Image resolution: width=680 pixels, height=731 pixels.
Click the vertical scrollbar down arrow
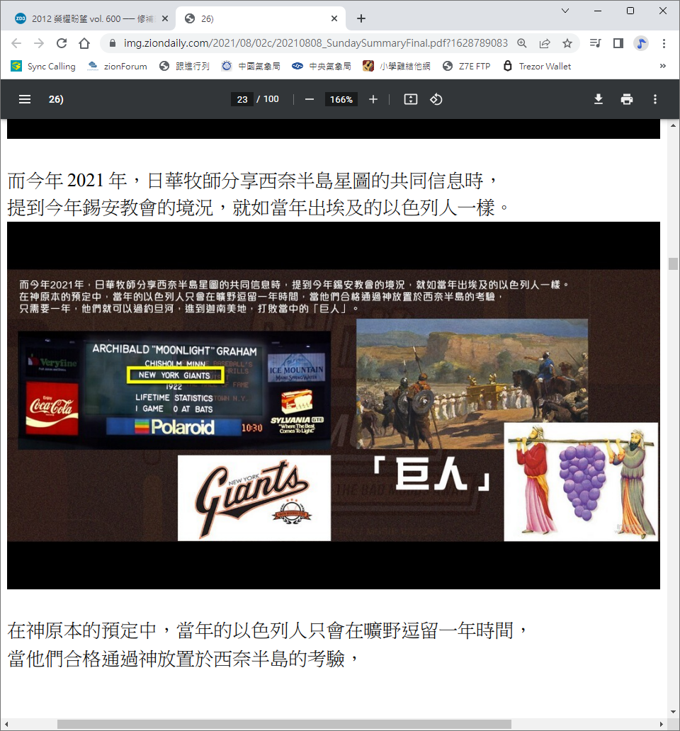(673, 712)
